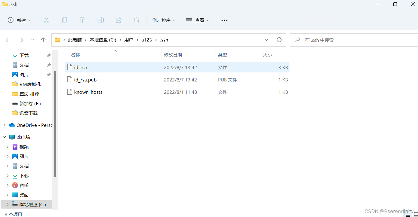Expand the 音乐 tree node
This screenshot has height=217, width=418.
(8, 185)
